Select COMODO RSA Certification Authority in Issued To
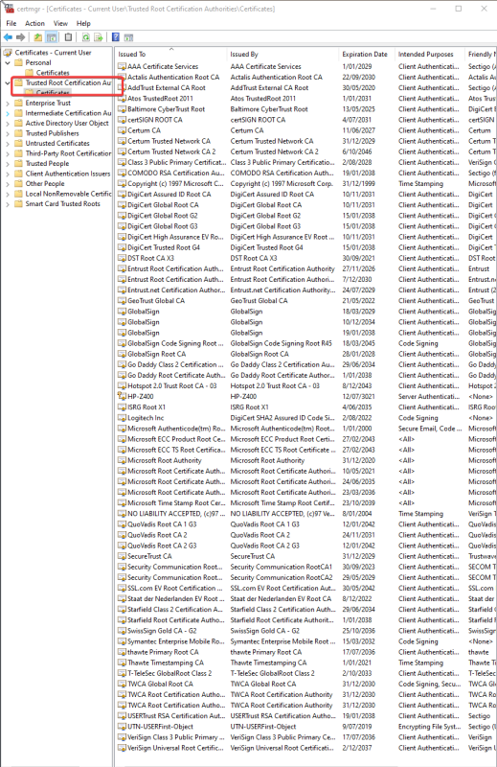The height and width of the screenshot is (767, 497). (176, 173)
